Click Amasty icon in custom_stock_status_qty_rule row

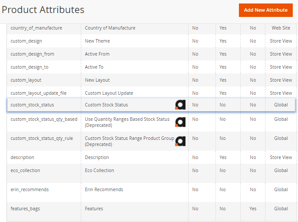click(180, 141)
